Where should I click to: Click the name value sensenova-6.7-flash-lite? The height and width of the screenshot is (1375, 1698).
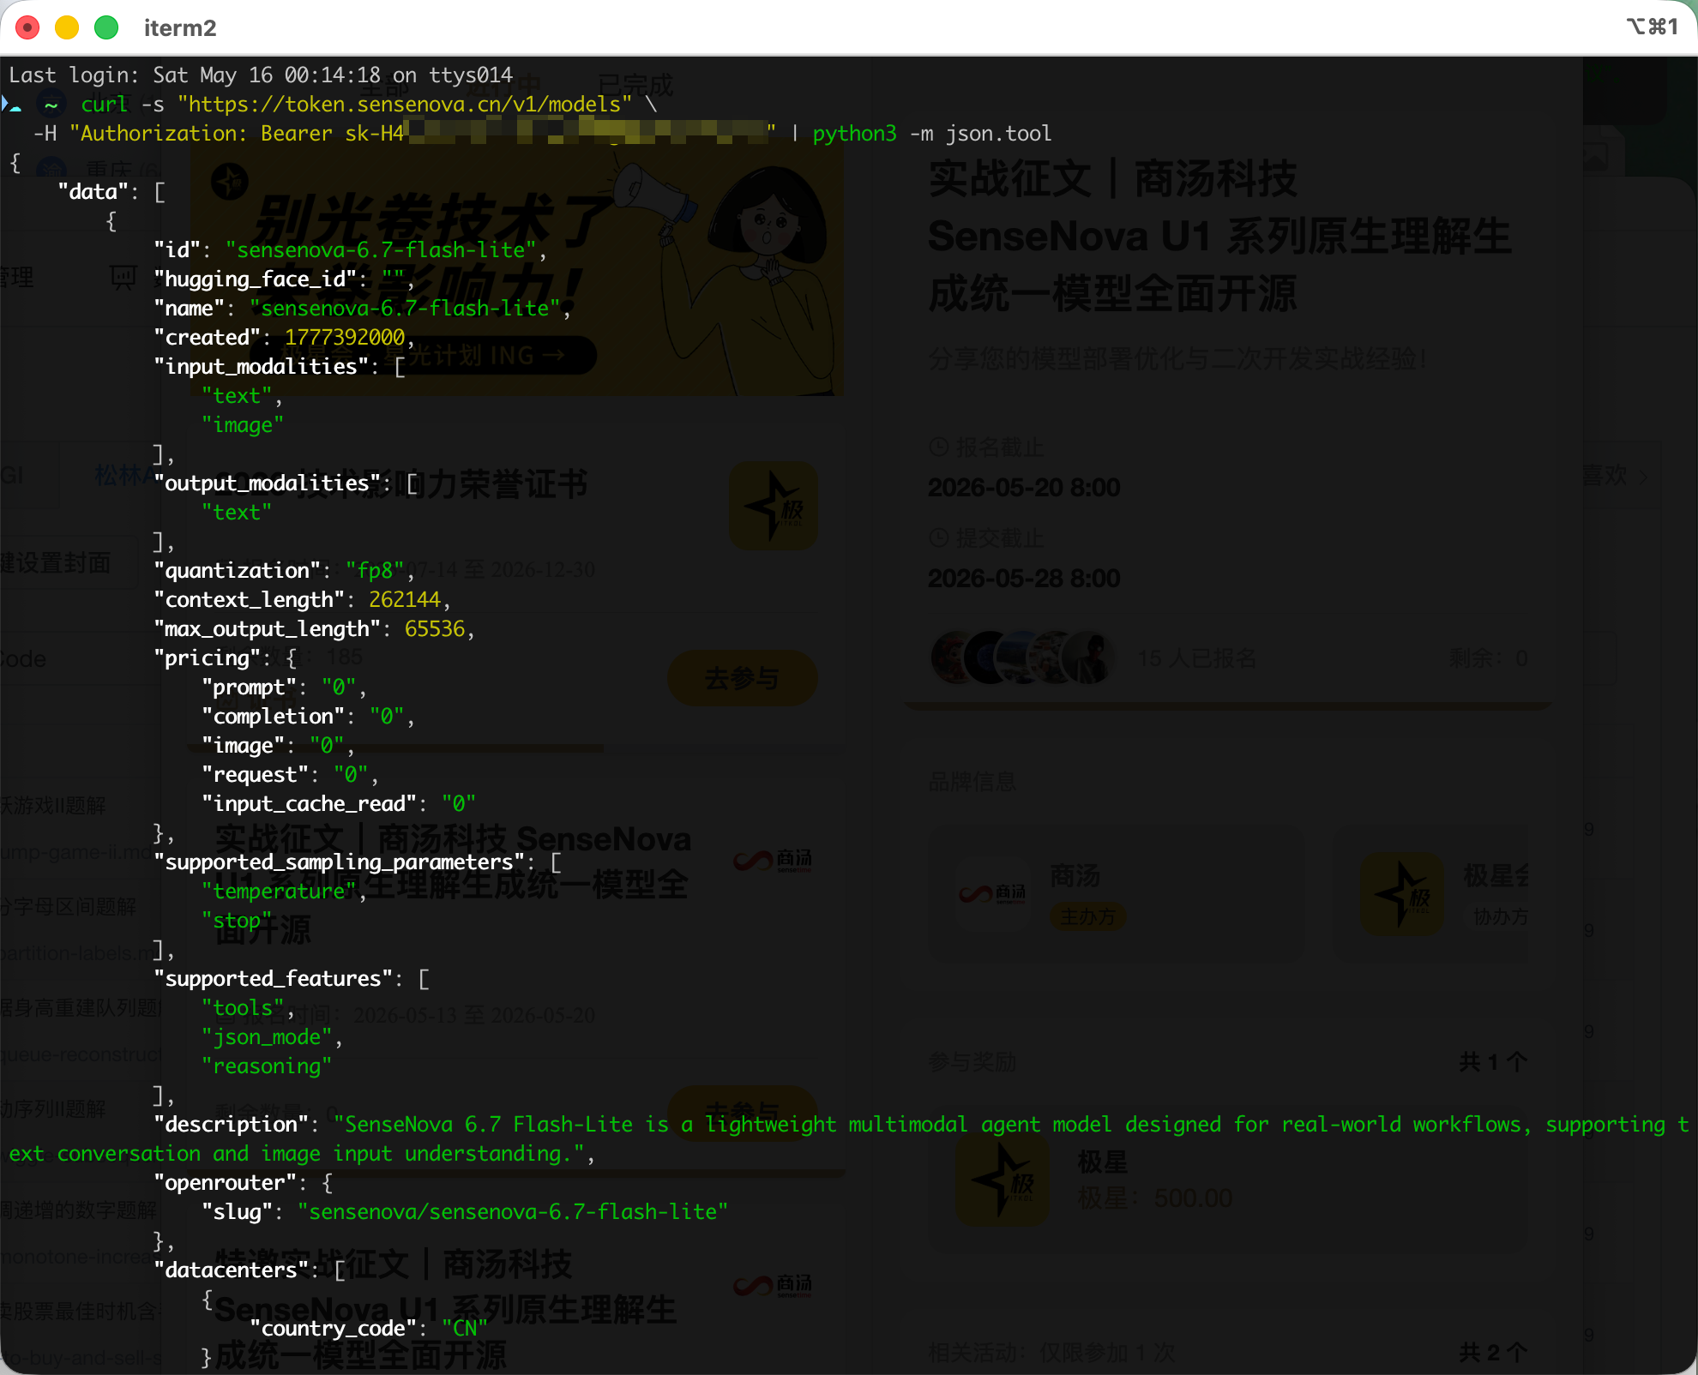tap(405, 309)
